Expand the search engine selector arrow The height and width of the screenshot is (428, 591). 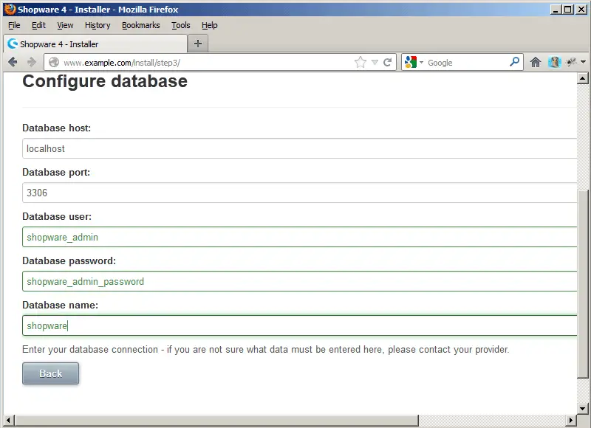(x=421, y=63)
